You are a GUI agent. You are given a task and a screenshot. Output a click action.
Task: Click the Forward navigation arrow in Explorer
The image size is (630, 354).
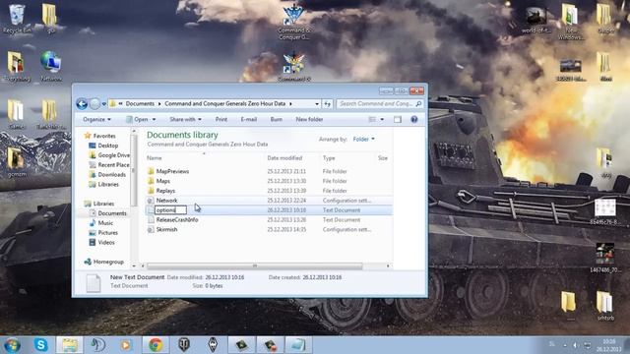pyautogui.click(x=94, y=104)
